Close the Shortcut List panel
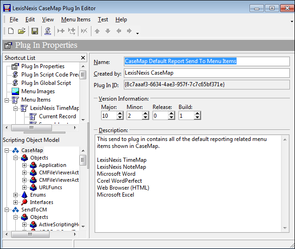Image resolution: width=295 pixels, height=249 pixels. [x=83, y=57]
